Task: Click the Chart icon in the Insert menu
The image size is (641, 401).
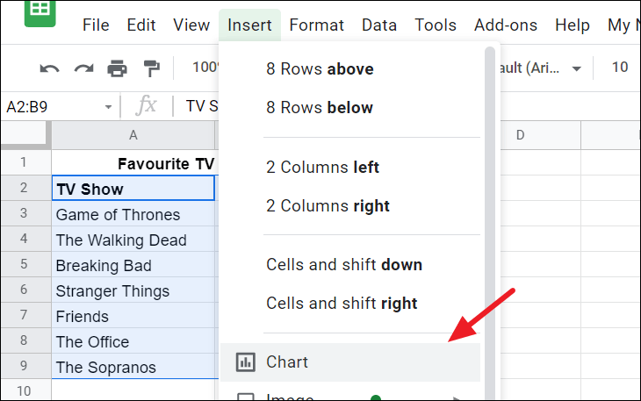Action: pyautogui.click(x=247, y=362)
